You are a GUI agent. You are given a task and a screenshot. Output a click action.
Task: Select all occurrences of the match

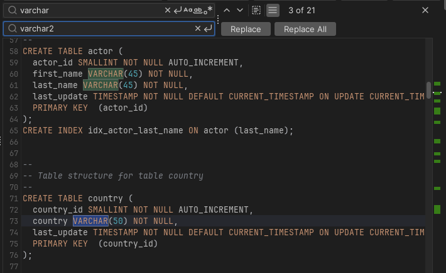(256, 10)
